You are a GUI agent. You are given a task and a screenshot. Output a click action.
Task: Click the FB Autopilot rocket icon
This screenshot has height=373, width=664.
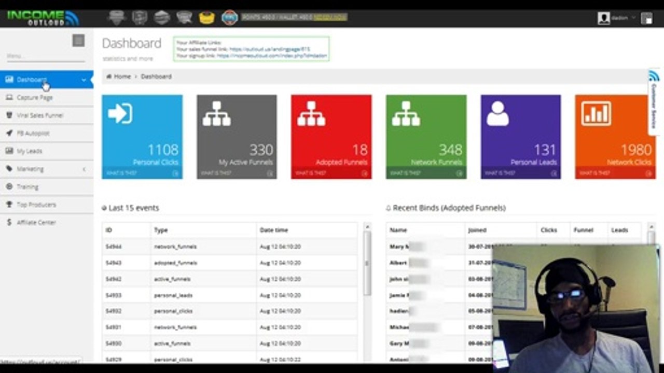click(x=9, y=133)
